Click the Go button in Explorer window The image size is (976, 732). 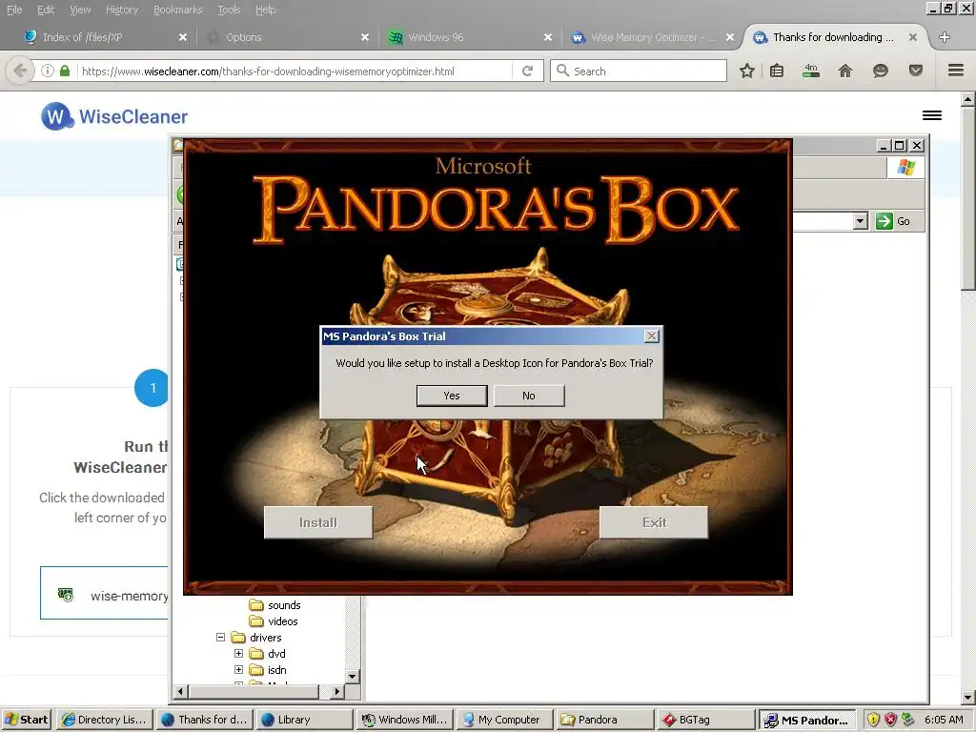pos(894,221)
